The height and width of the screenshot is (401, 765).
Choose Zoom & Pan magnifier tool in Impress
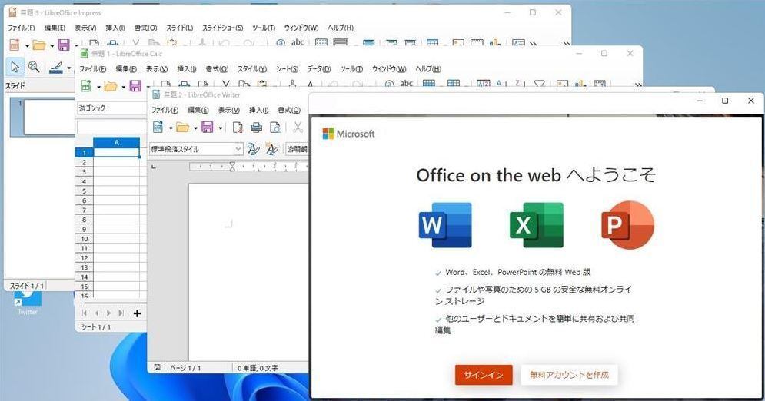point(34,67)
